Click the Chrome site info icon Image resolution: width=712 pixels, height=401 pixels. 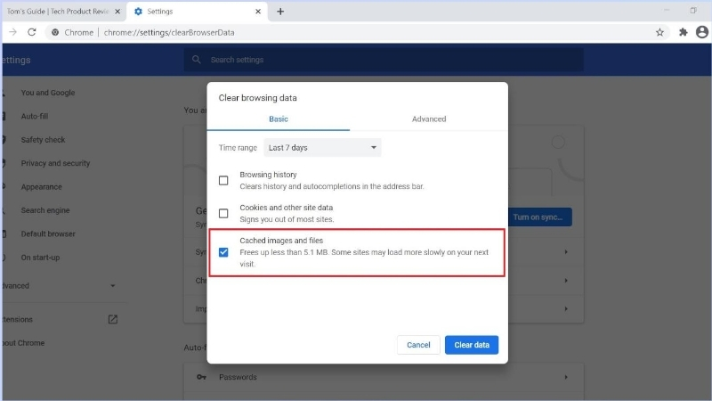point(55,32)
